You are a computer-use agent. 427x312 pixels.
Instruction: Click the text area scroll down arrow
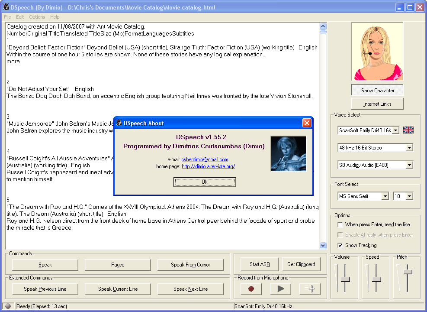pos(323,245)
